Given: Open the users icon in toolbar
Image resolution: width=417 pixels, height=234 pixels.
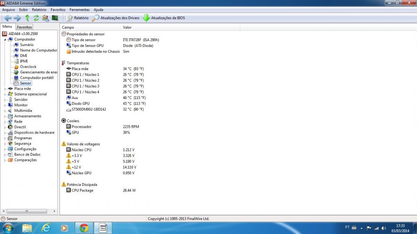Looking at the screenshot, I should point(46,18).
